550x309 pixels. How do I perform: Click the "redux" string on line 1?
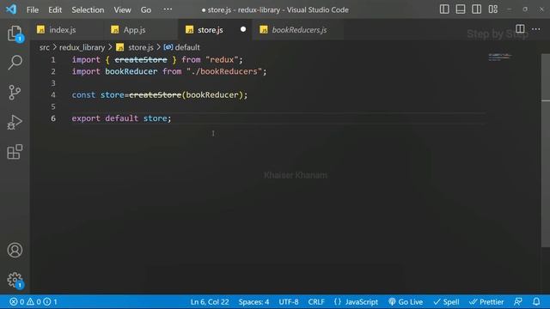click(x=222, y=59)
